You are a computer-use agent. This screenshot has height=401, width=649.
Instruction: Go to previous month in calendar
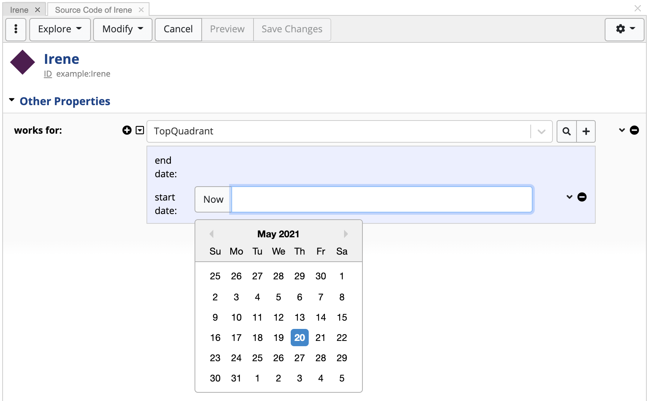click(211, 234)
